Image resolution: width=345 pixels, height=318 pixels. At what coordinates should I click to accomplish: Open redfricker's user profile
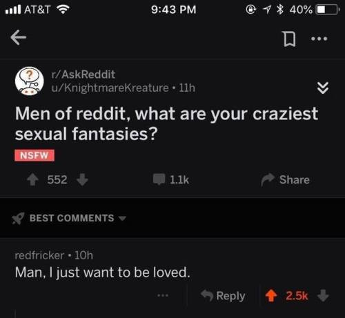[x=39, y=255]
